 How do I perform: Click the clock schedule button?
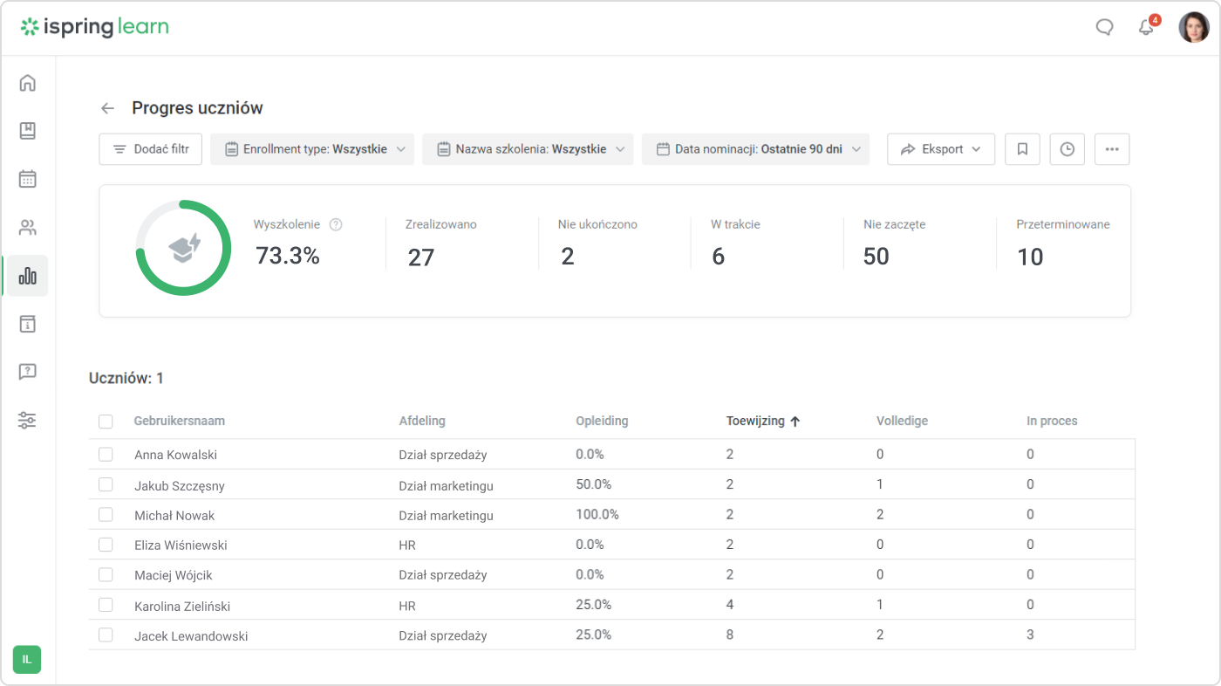point(1068,149)
